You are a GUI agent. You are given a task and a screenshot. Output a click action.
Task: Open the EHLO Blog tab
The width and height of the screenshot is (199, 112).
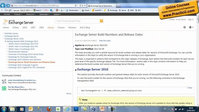point(85,27)
